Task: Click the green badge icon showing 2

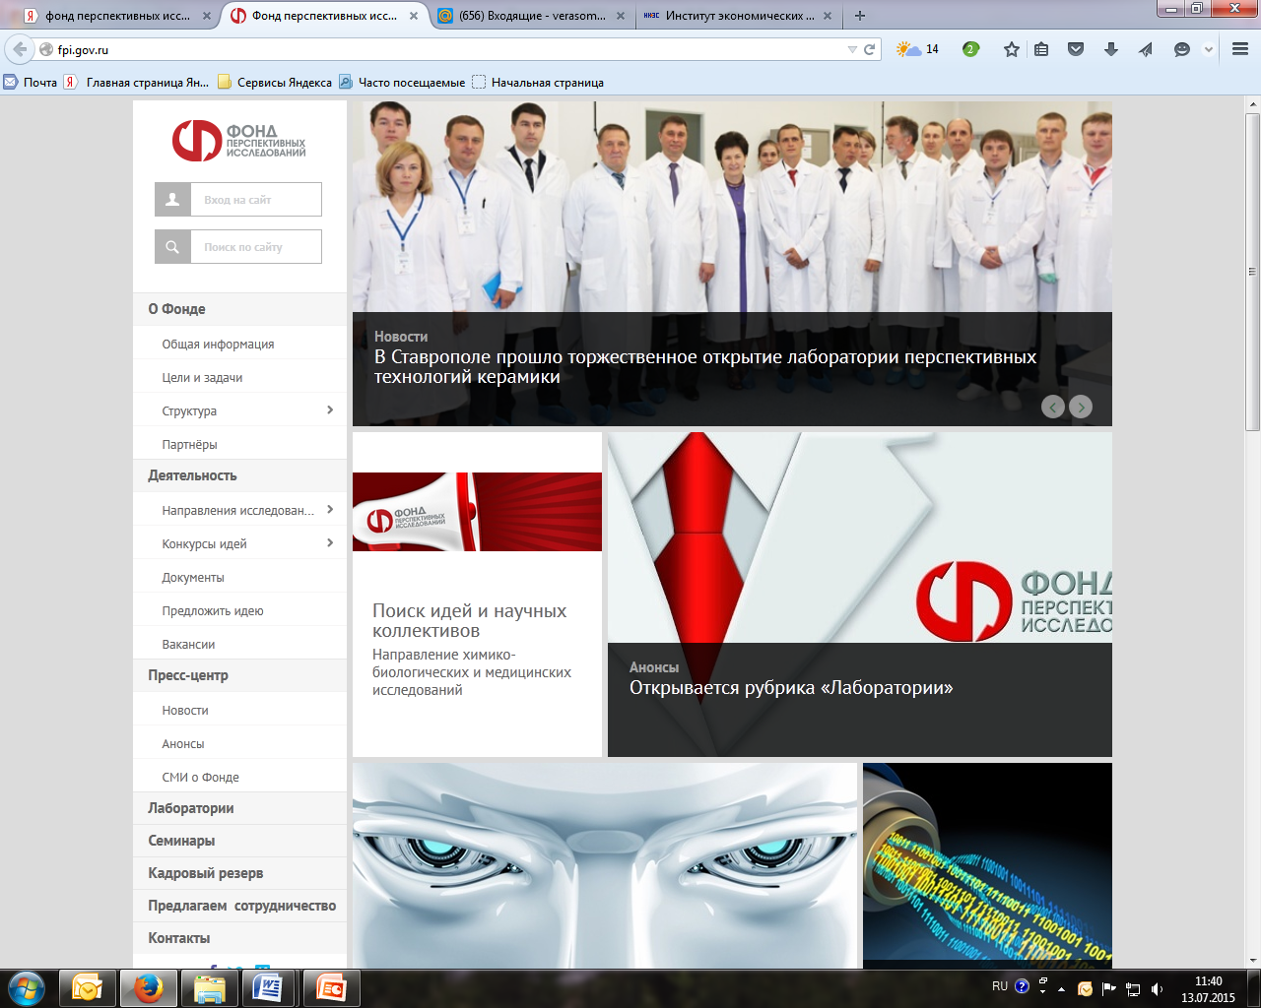Action: (970, 49)
